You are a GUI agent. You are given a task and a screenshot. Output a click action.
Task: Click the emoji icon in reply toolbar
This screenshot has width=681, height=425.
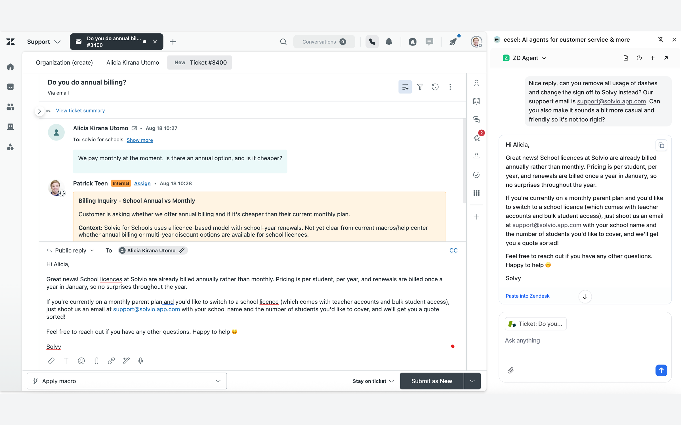pos(81,361)
